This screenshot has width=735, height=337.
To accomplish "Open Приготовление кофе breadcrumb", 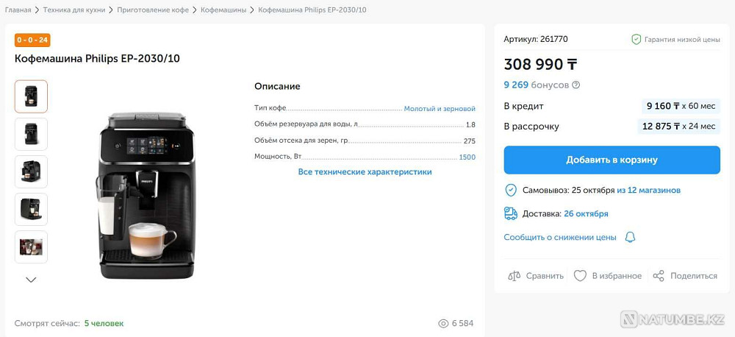I will (x=153, y=10).
